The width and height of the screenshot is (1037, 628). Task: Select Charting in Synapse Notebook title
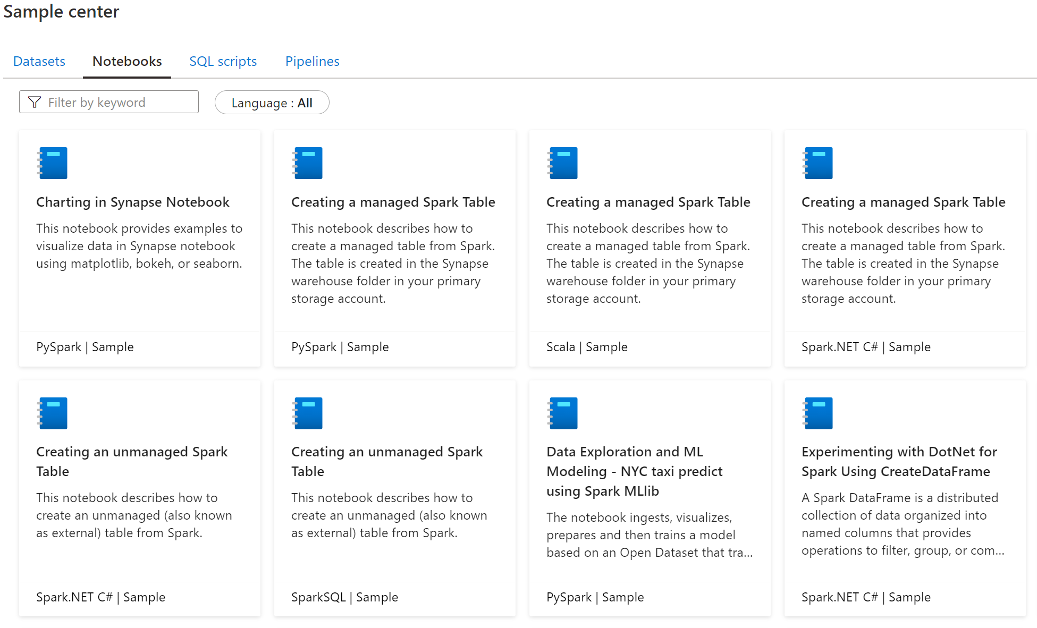click(132, 202)
